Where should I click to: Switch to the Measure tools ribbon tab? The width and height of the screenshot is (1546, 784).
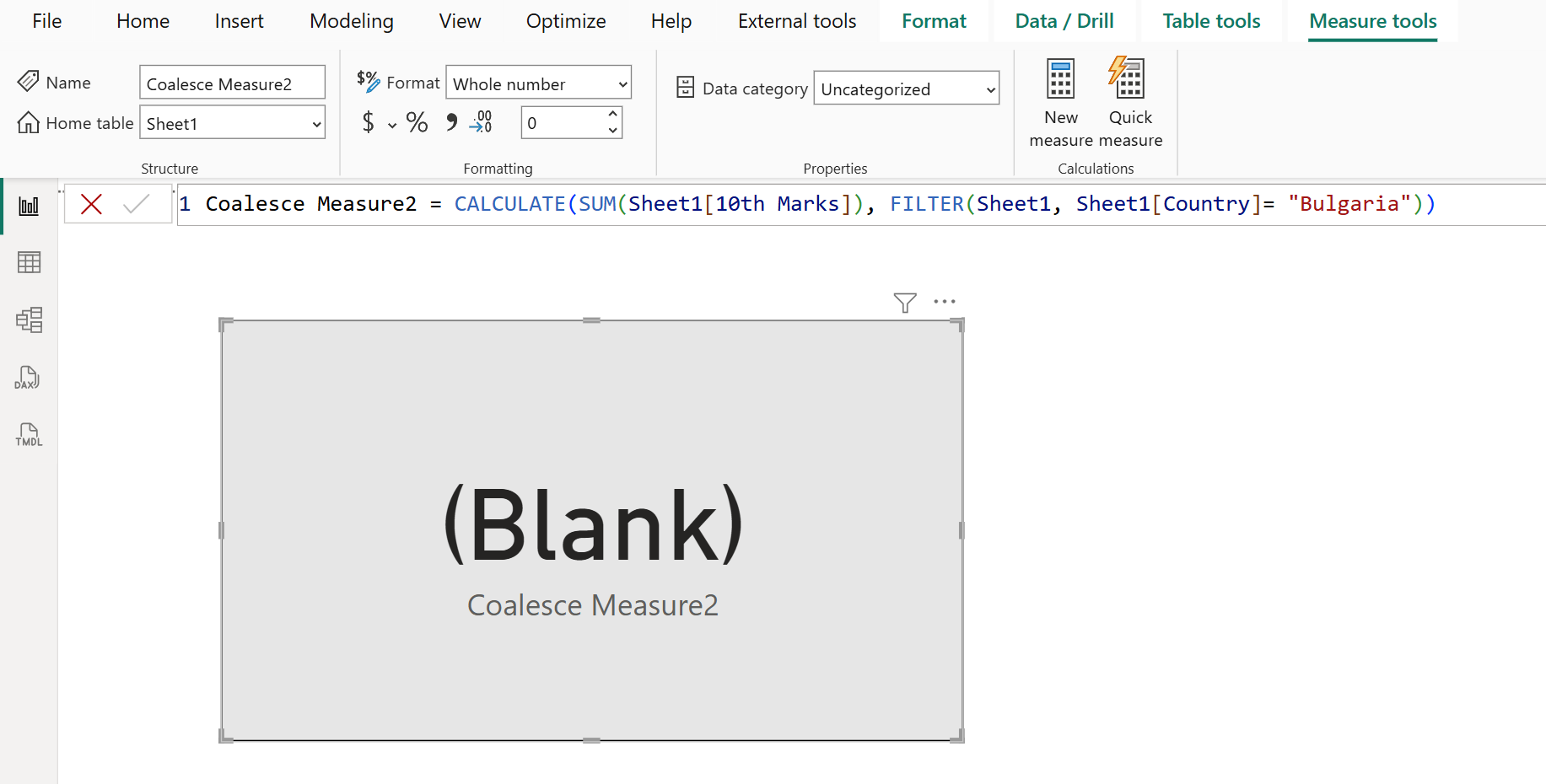pyautogui.click(x=1371, y=20)
